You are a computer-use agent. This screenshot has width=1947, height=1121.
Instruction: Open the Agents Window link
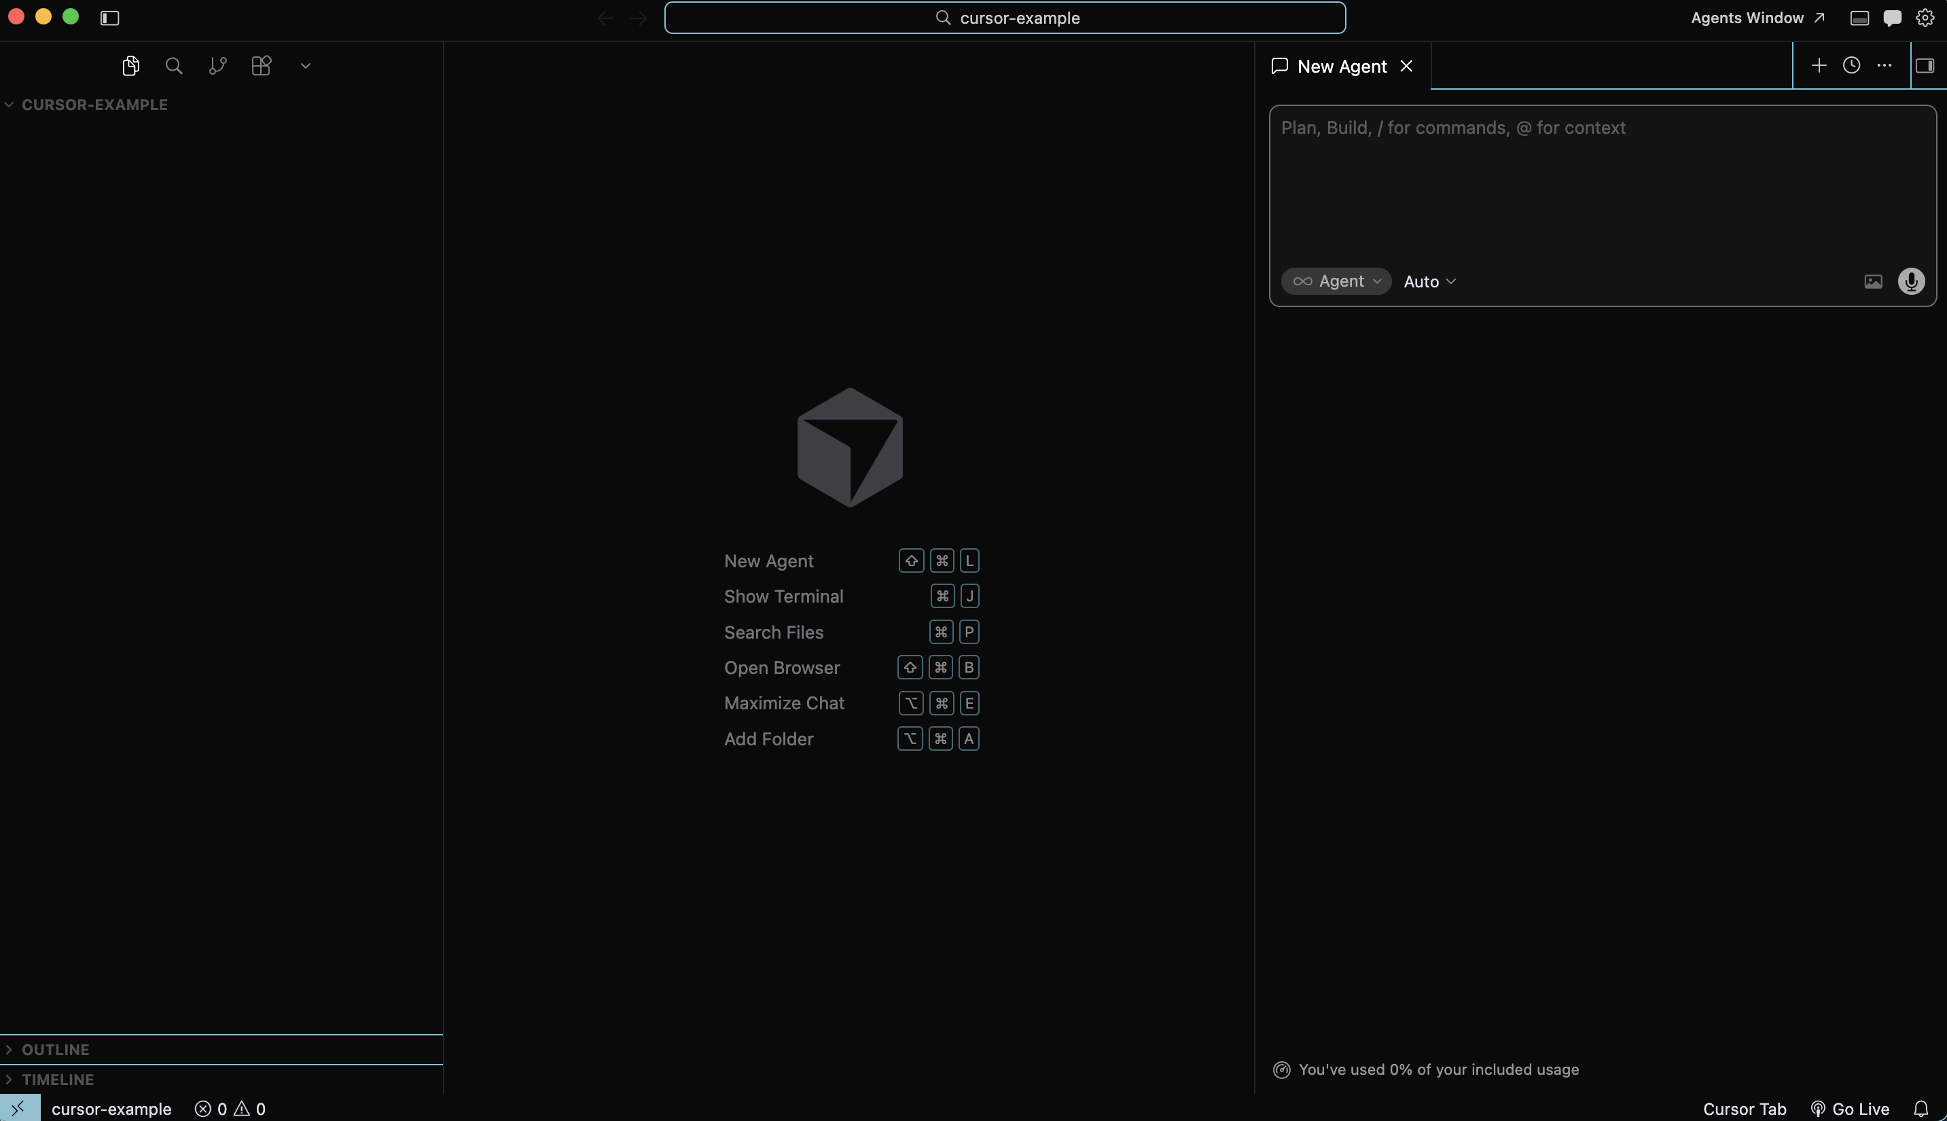pyautogui.click(x=1757, y=18)
